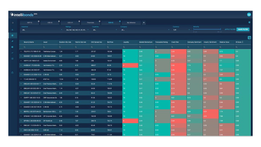Close the Financials tab

point(99,21)
